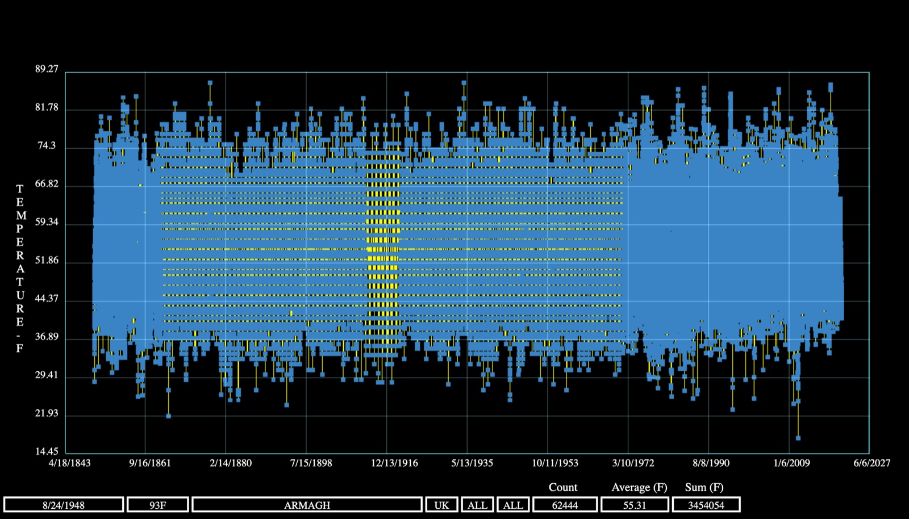This screenshot has height=519, width=909.
Task: Click the Sum value 3454054
Action: click(x=706, y=505)
